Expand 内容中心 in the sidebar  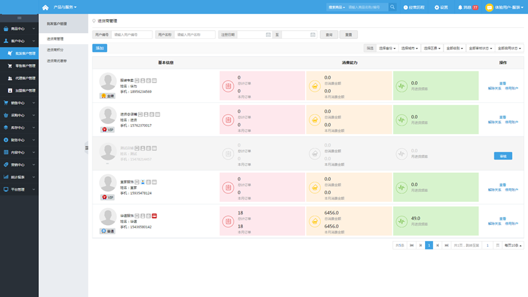tap(19, 152)
